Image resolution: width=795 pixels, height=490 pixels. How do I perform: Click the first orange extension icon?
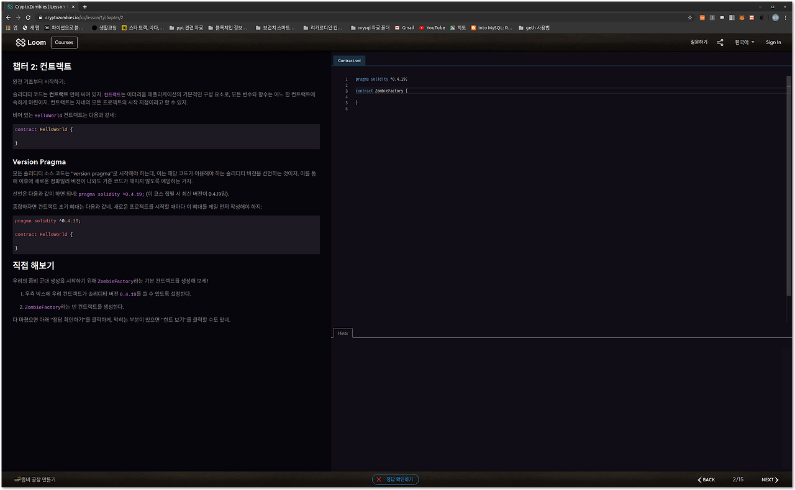(702, 17)
